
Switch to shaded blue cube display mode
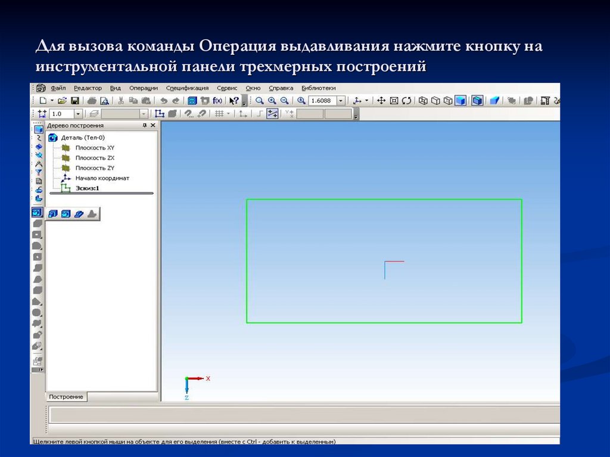click(x=460, y=101)
